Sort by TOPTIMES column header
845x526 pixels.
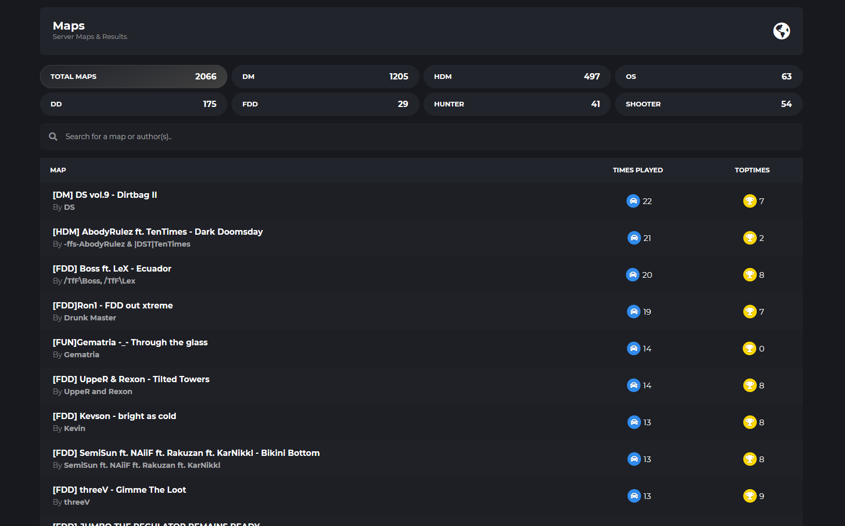pyautogui.click(x=752, y=170)
